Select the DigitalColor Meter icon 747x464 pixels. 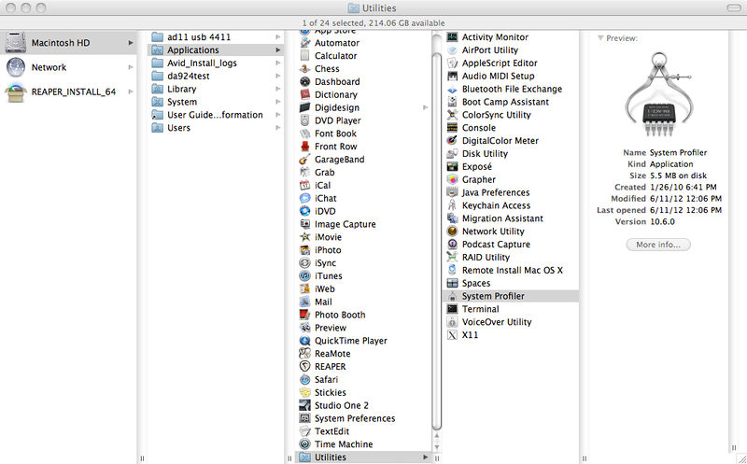click(x=452, y=141)
